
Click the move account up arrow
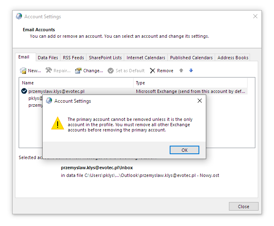coord(181,71)
